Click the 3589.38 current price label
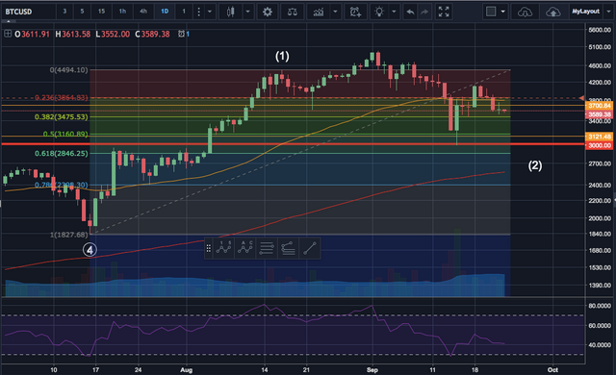 [x=600, y=114]
